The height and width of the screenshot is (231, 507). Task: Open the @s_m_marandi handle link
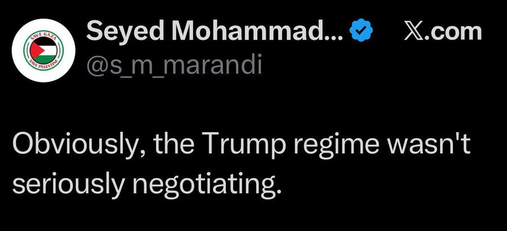coord(174,66)
